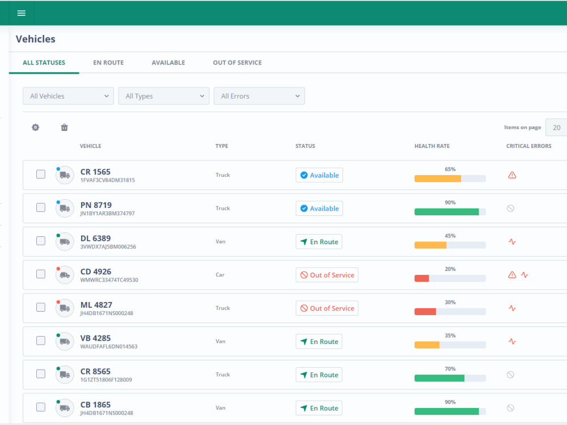This screenshot has height=425, width=567.
Task: Tick the checkbox for DL 6389
Action: pos(41,241)
